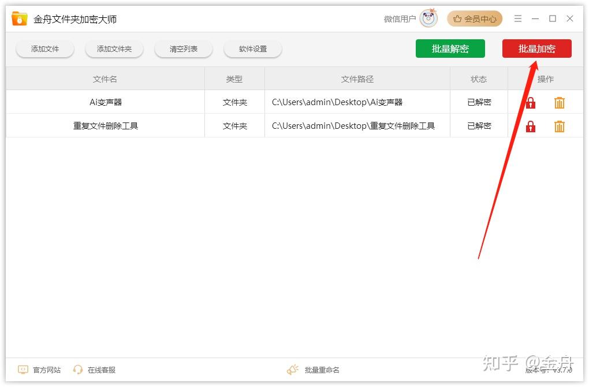Open the 会员中心 member center

point(475,18)
